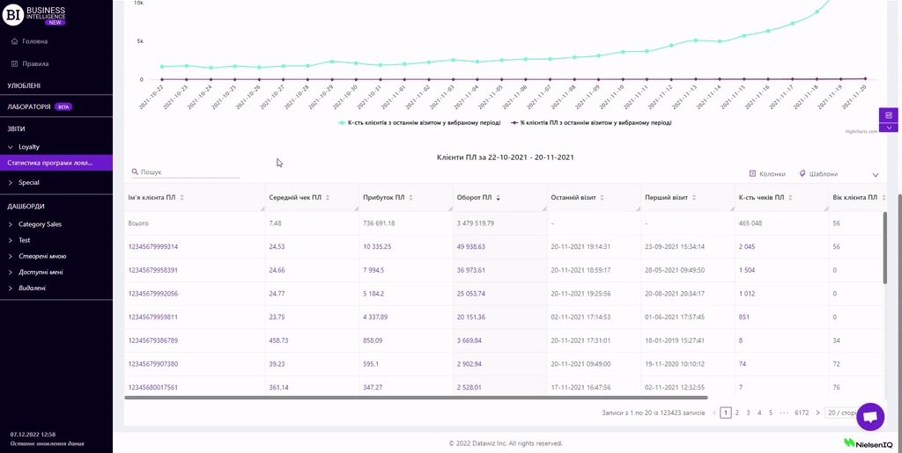Toggle the К-сть клієнтів legend series
The image size is (902, 453).
point(419,123)
